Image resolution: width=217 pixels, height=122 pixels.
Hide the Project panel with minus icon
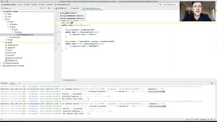pos(52,8)
